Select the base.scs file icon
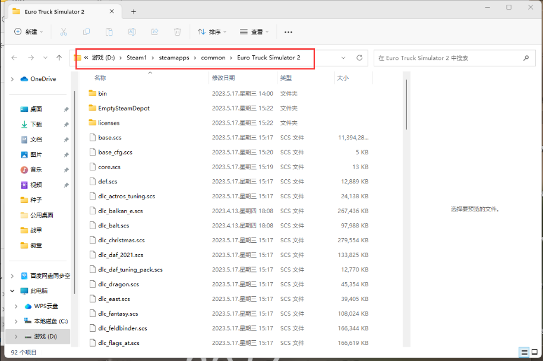Image resolution: width=543 pixels, height=361 pixels. (x=93, y=137)
